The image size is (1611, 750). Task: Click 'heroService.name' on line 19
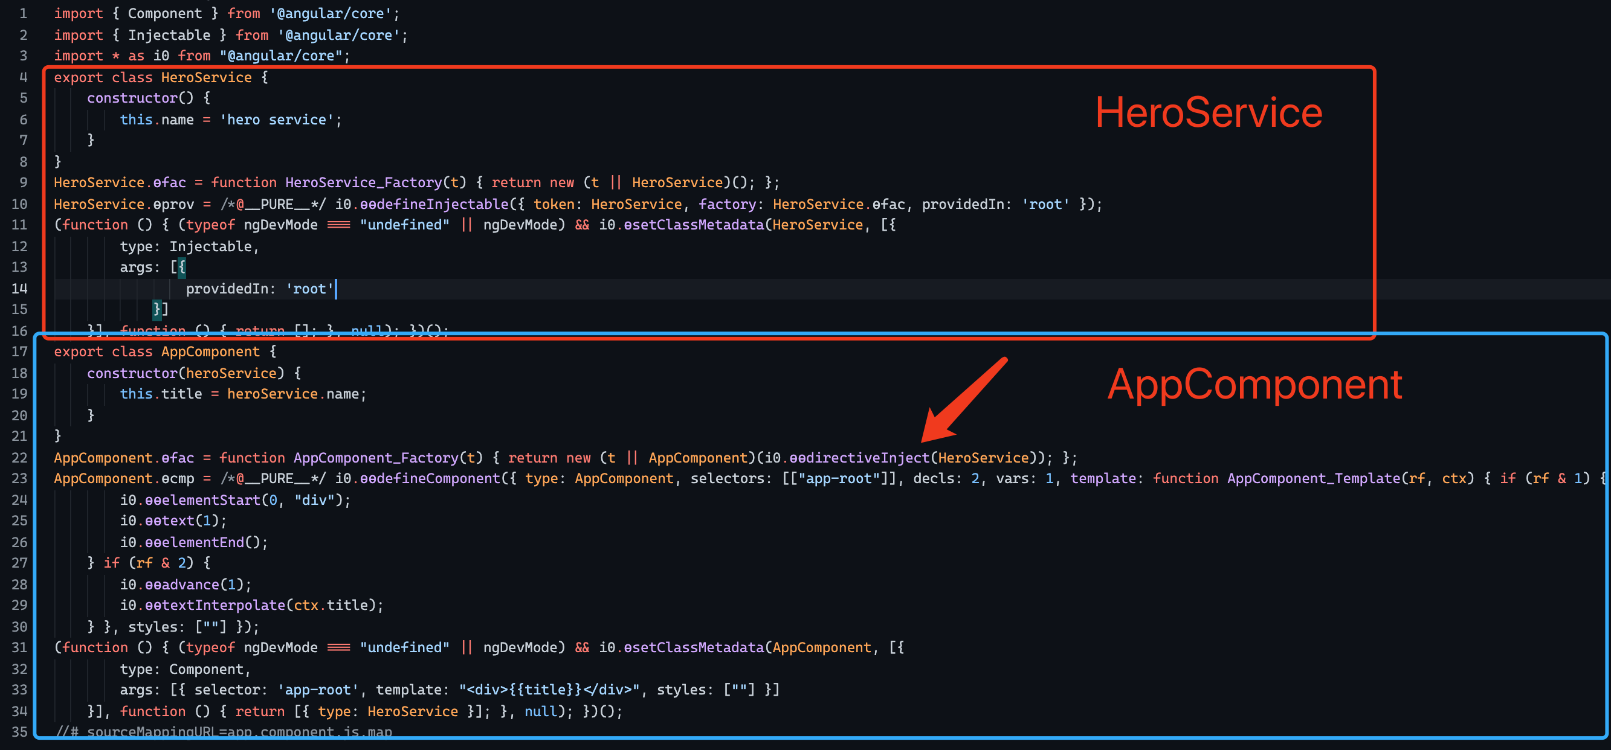(293, 394)
